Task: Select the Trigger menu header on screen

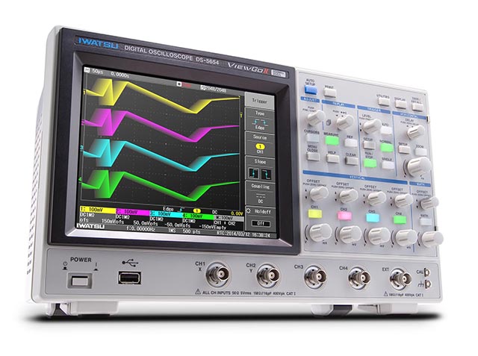Action: point(259,101)
